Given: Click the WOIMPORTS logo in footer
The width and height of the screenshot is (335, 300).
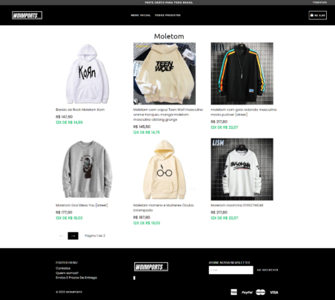Looking at the screenshot, I should (151, 267).
